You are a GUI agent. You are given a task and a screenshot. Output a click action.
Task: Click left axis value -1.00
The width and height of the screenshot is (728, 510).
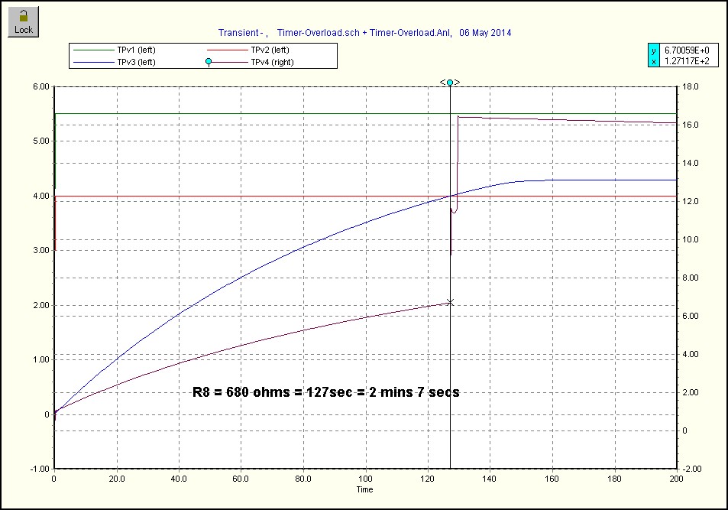click(x=40, y=469)
